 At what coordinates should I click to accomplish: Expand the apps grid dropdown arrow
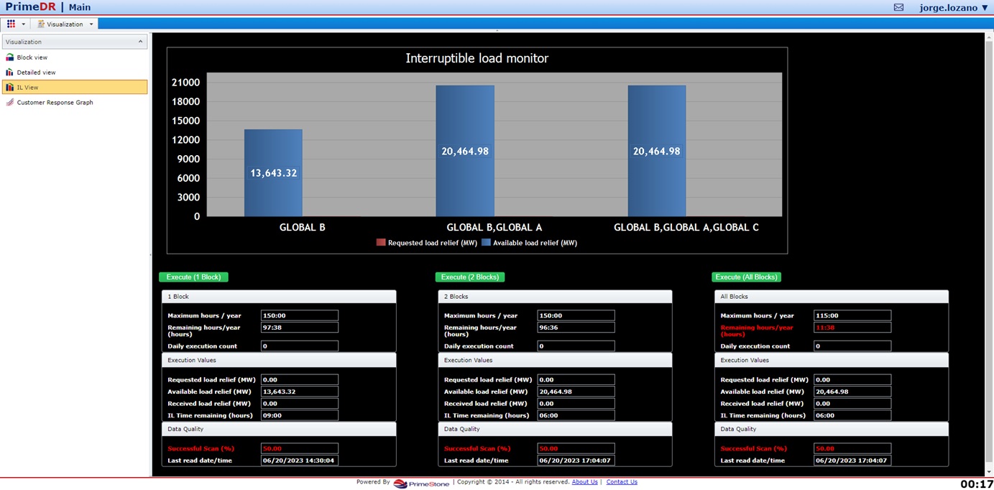pos(23,24)
